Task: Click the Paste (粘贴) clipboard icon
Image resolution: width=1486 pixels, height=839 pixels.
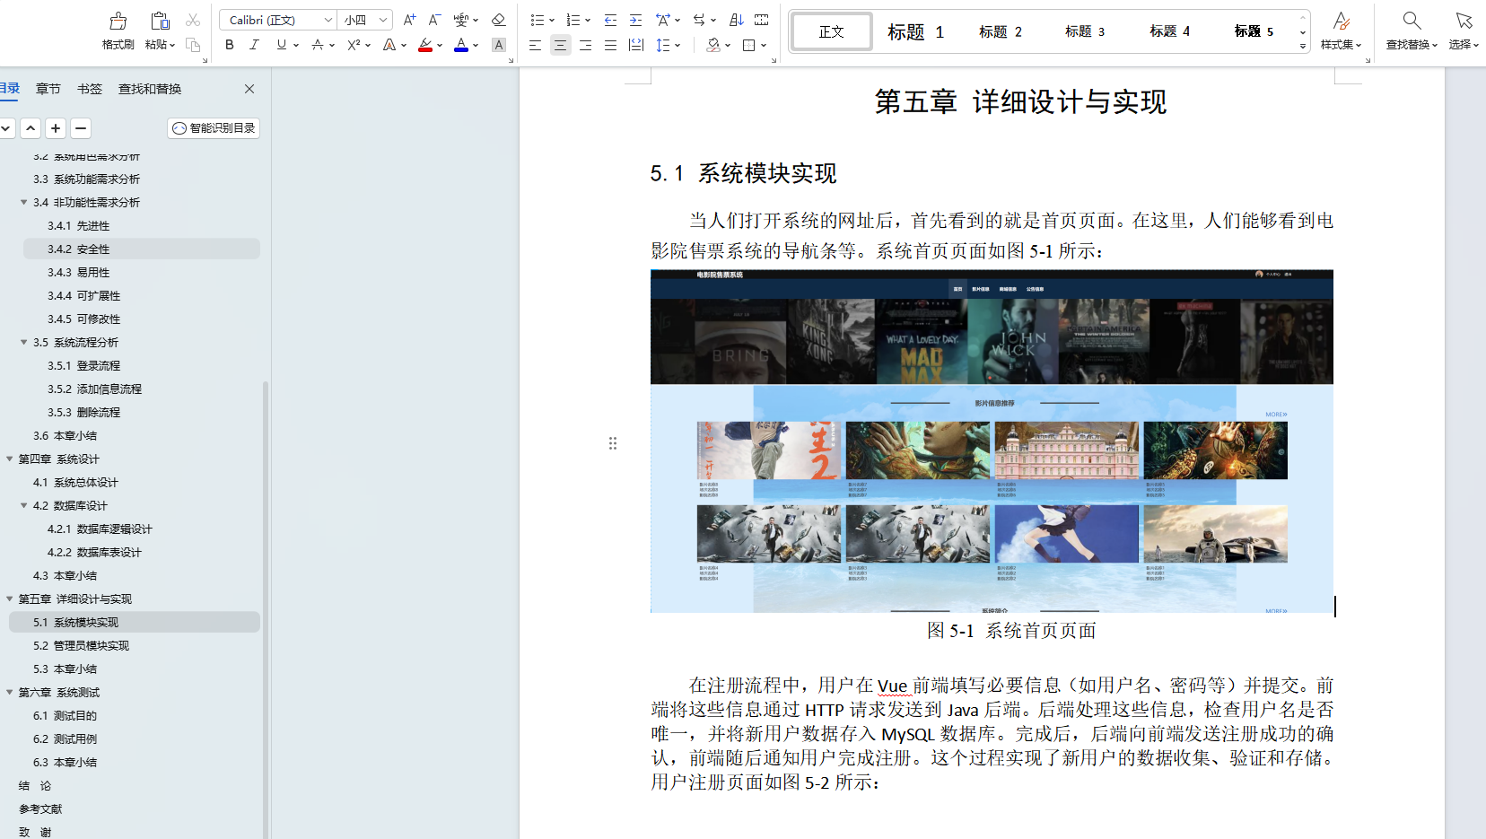Action: [x=160, y=21]
